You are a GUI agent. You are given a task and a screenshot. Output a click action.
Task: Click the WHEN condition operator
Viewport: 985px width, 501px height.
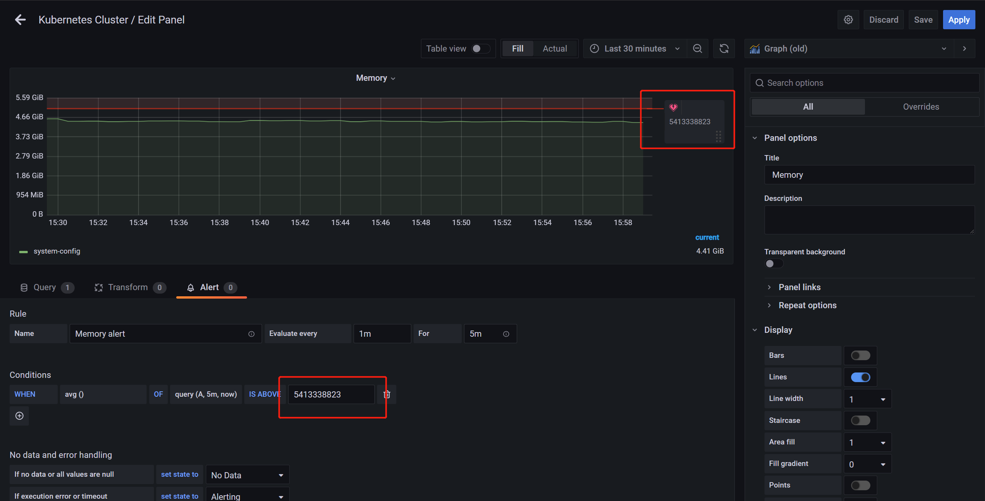33,394
